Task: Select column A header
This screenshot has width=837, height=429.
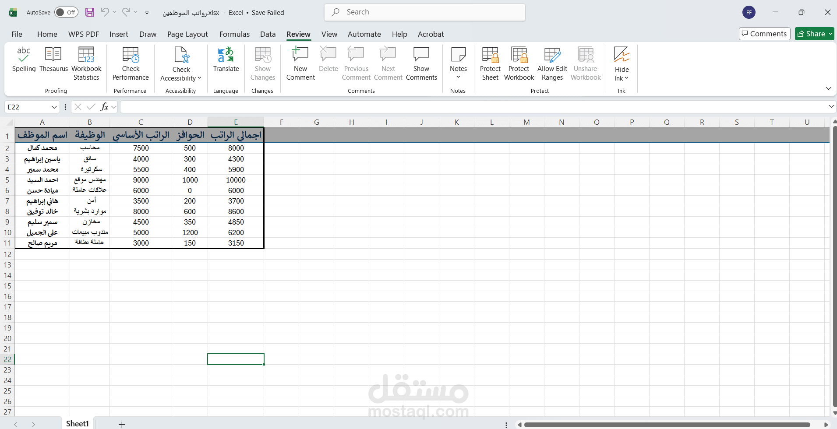Action: point(42,122)
